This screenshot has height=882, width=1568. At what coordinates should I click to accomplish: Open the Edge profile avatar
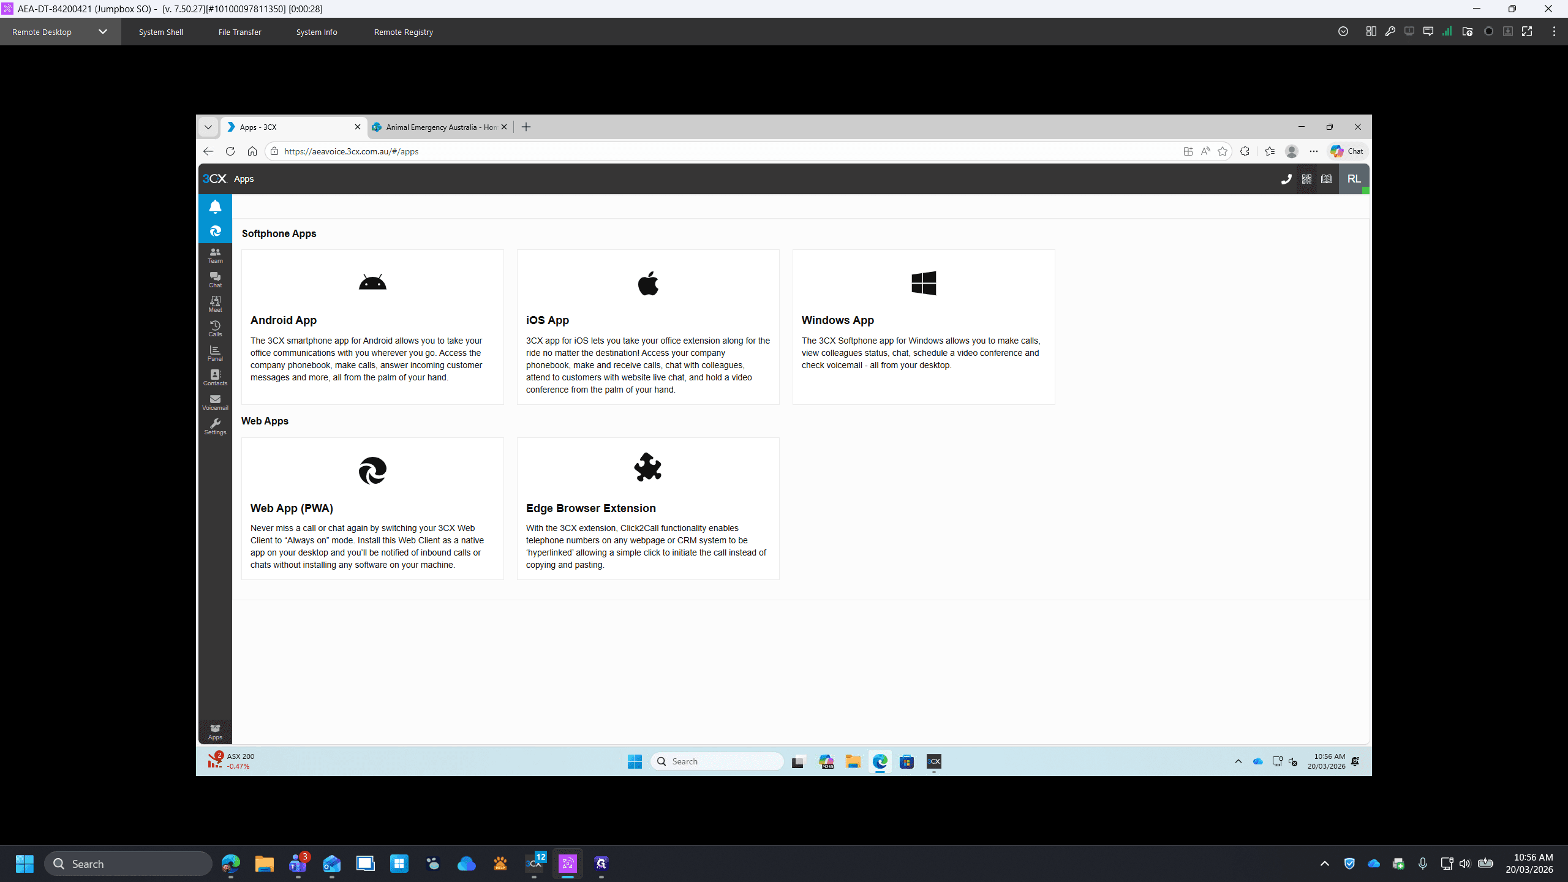point(1292,151)
